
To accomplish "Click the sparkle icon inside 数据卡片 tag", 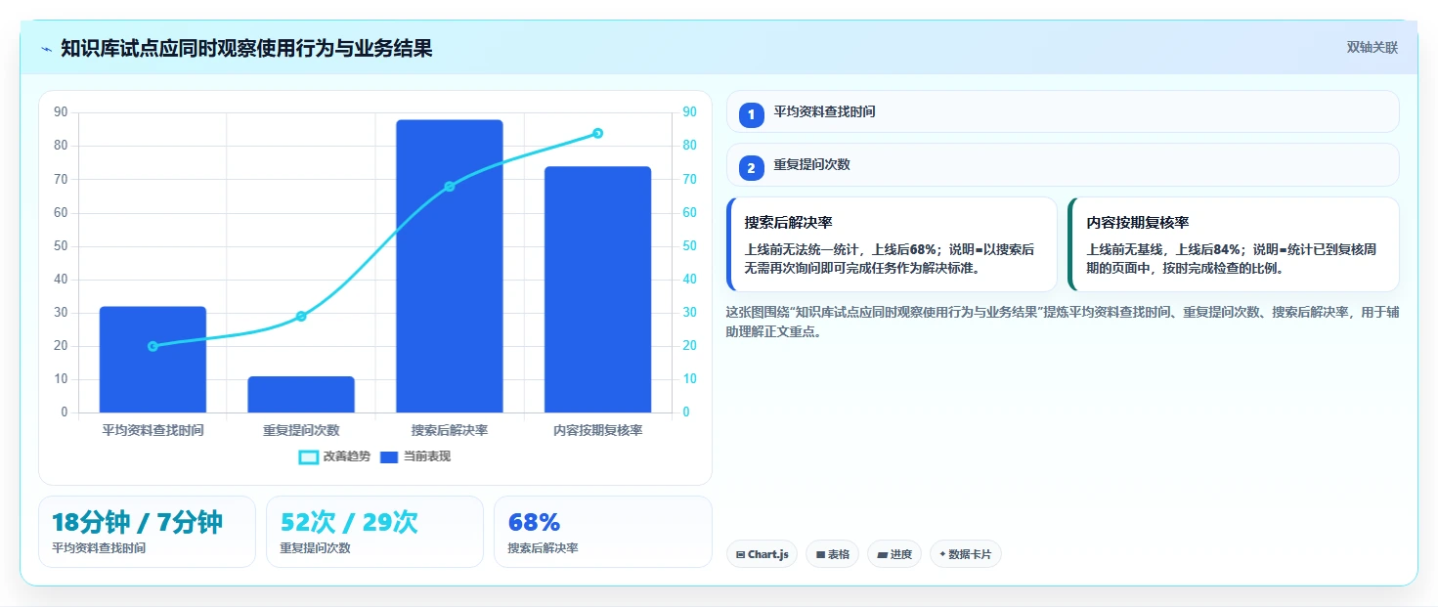I will 942,554.
